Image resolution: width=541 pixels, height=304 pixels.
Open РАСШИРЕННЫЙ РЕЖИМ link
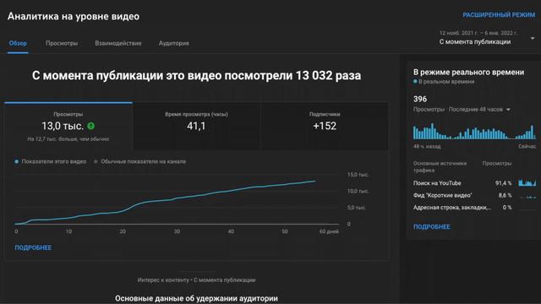(499, 15)
